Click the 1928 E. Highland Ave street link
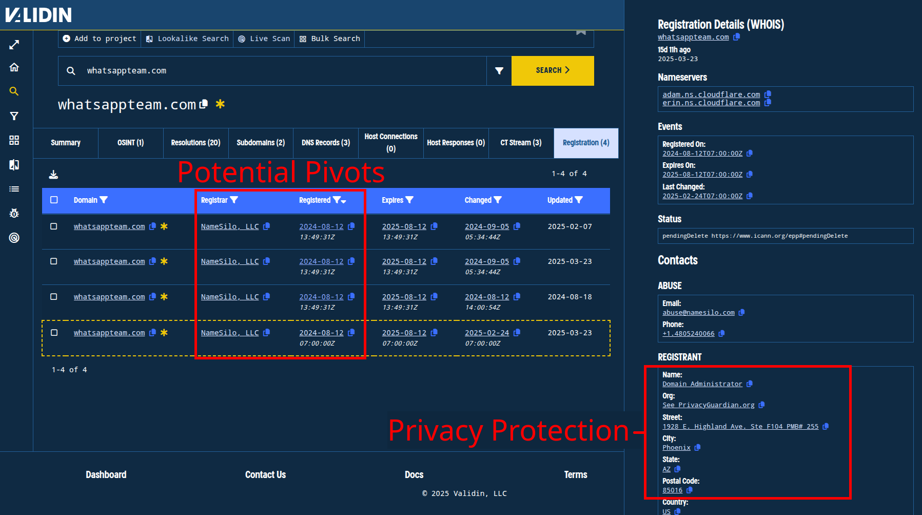The height and width of the screenshot is (515, 922). point(740,426)
